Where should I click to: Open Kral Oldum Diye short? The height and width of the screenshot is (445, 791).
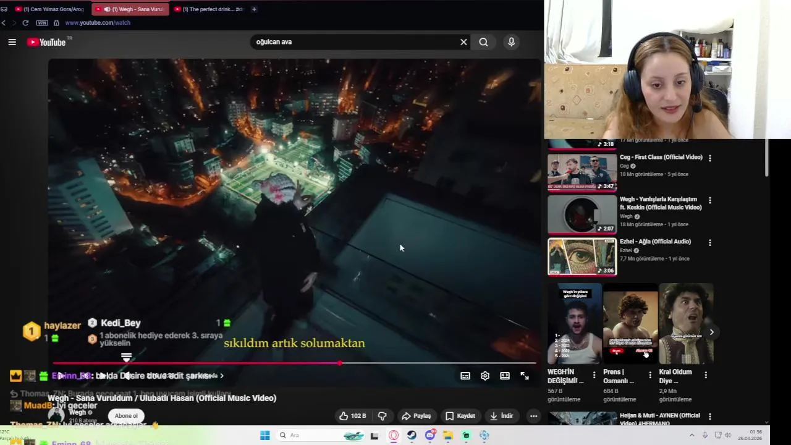(686, 324)
